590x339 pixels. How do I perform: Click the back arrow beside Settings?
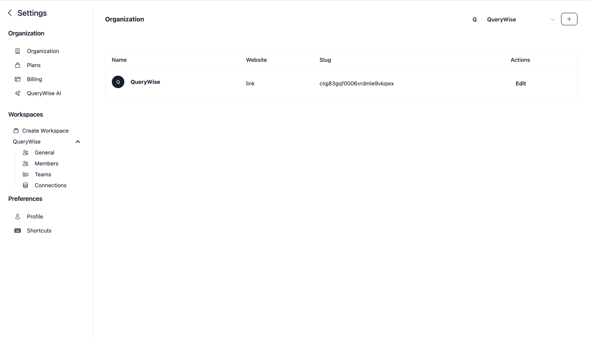coord(10,13)
